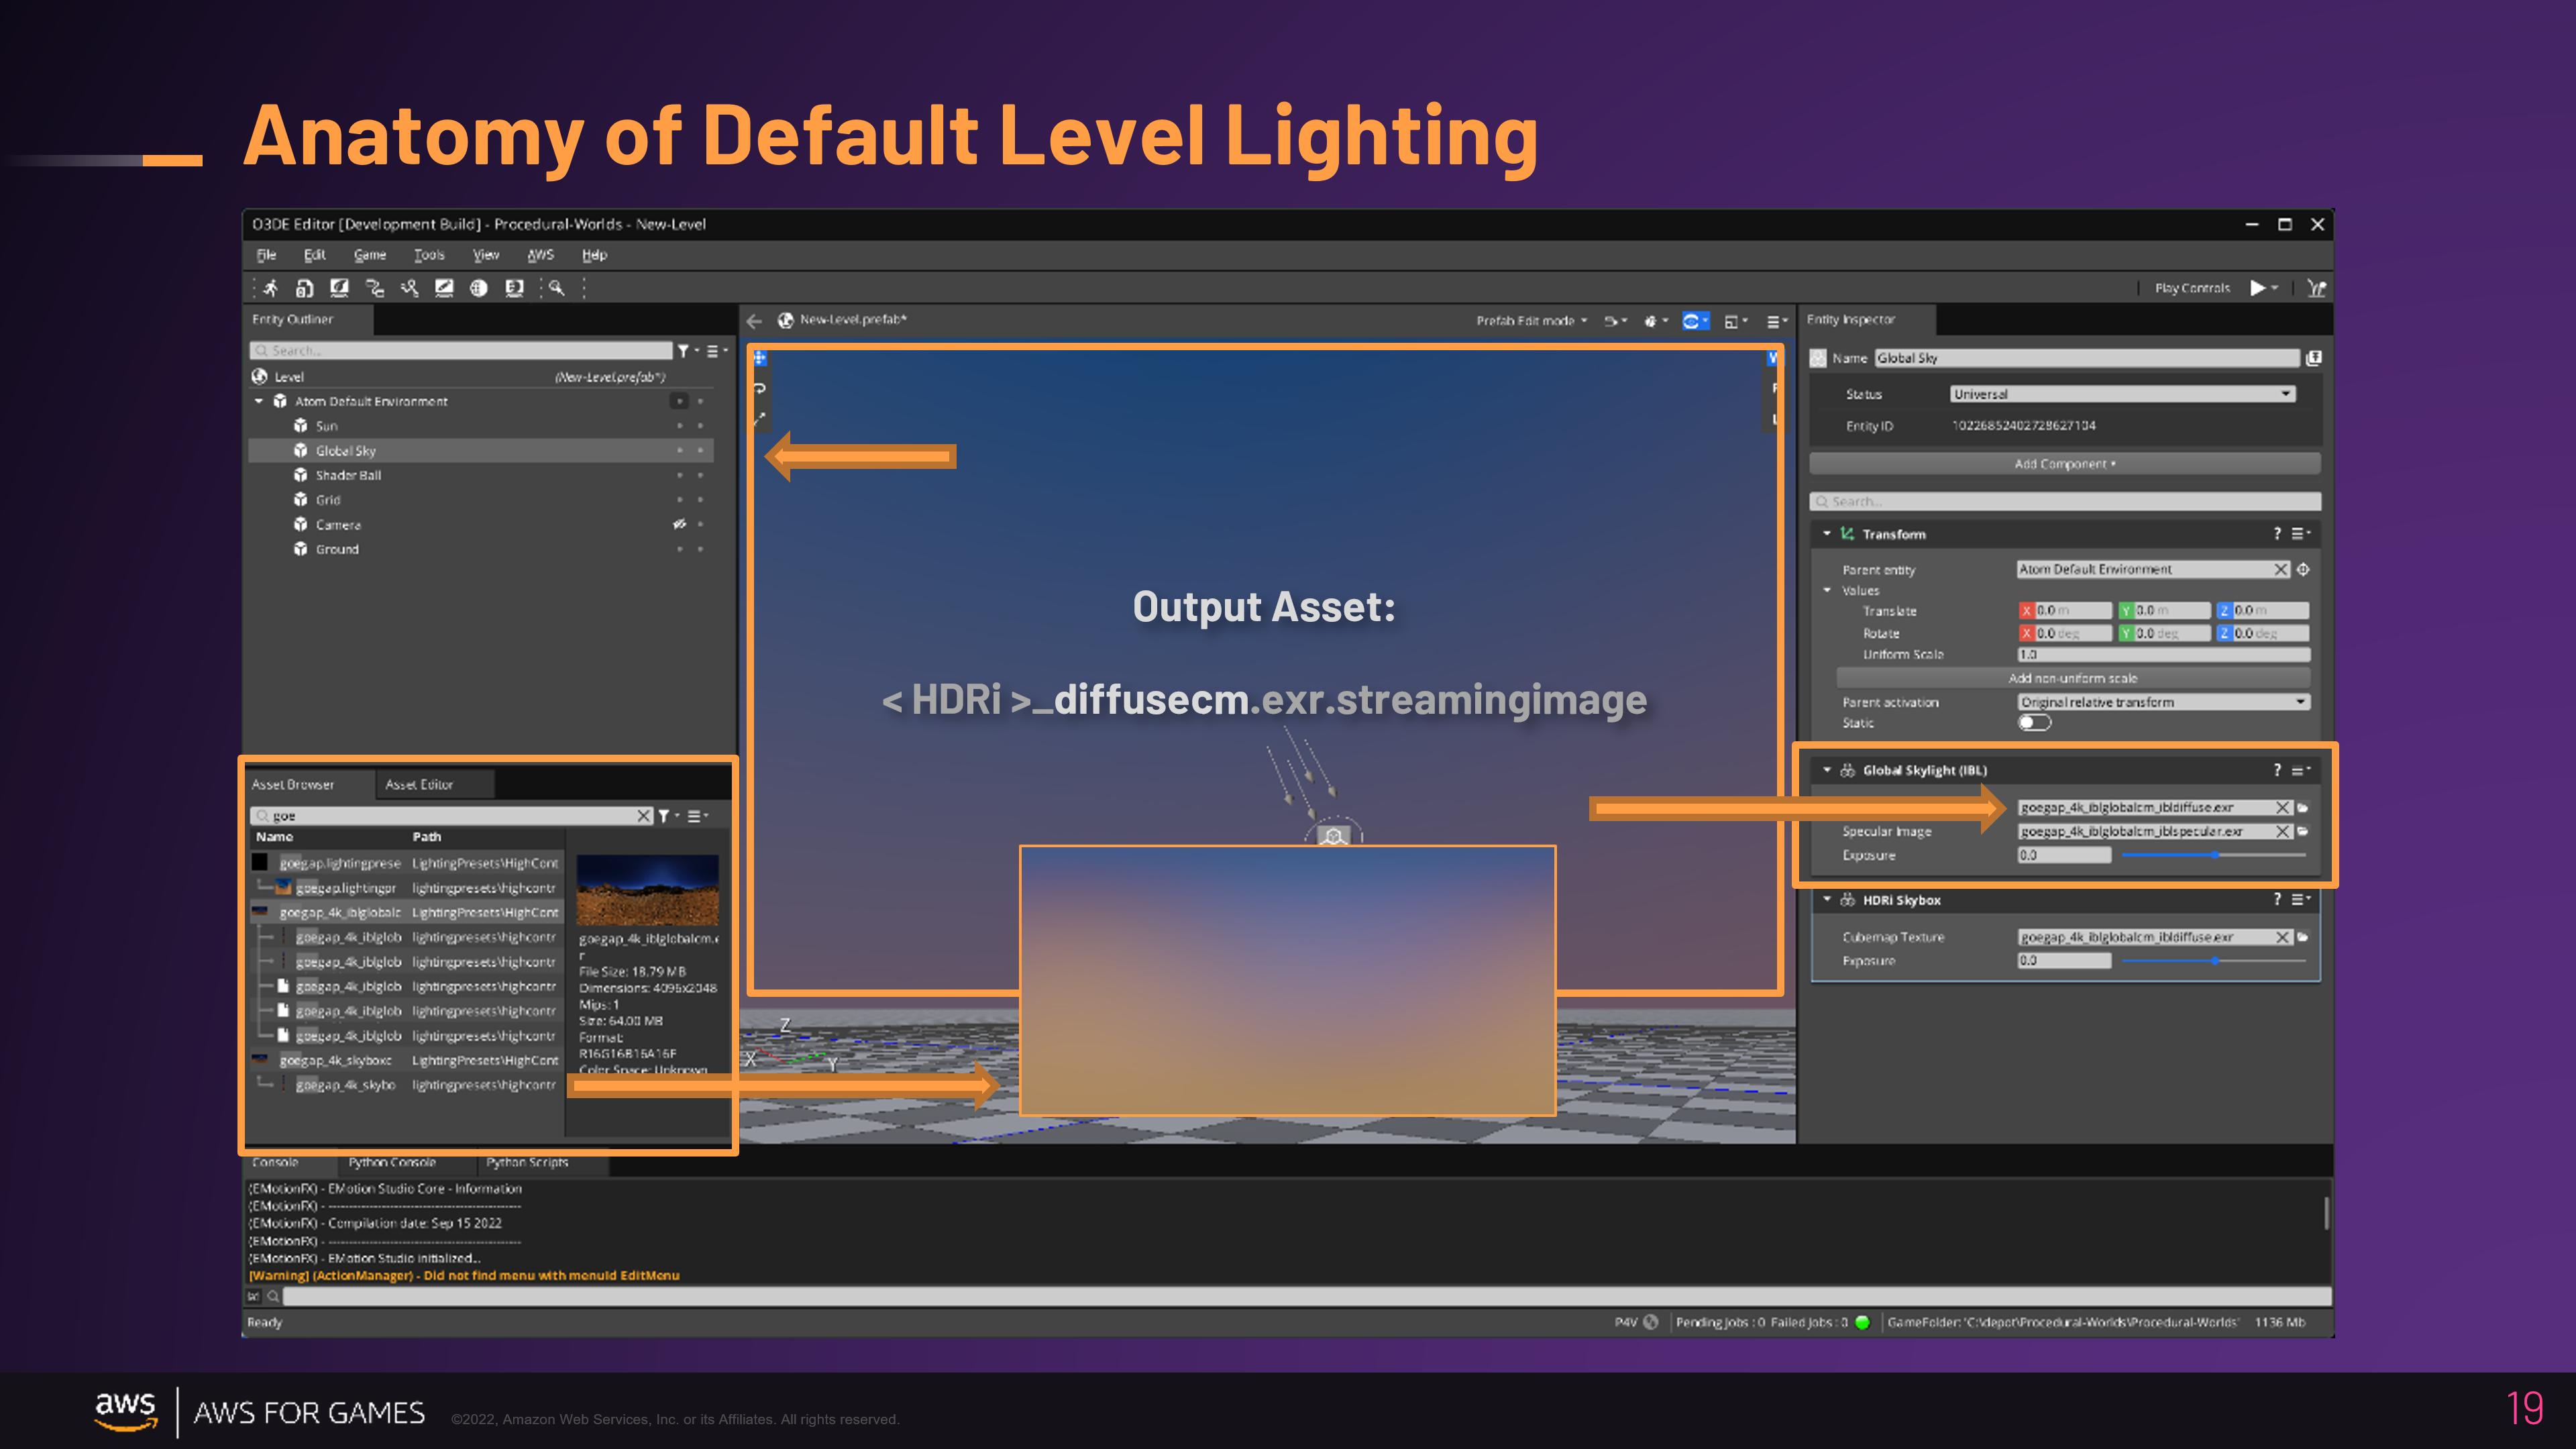The height and width of the screenshot is (1449, 2576).
Task: Pick parent entity using the target icon
Action: pyautogui.click(x=2303, y=569)
